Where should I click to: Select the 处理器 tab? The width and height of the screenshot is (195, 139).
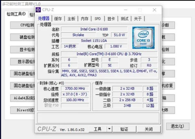point(43,18)
